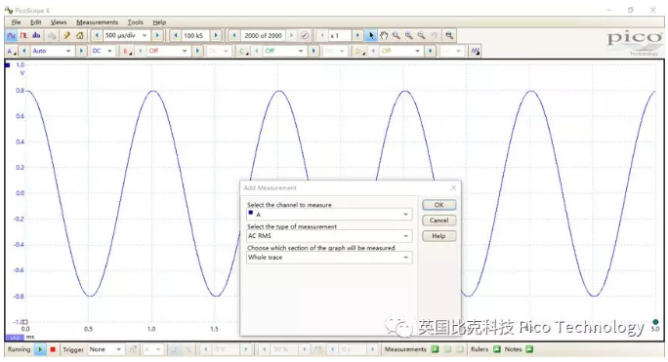Switch to spectrum mode icon
Image resolution: width=668 pixels, height=362 pixels.
(x=37, y=36)
